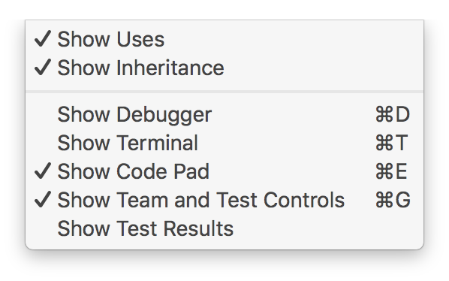This screenshot has height=281, width=449.
Task: Choose Show Terminal from the menu
Action: (225, 143)
